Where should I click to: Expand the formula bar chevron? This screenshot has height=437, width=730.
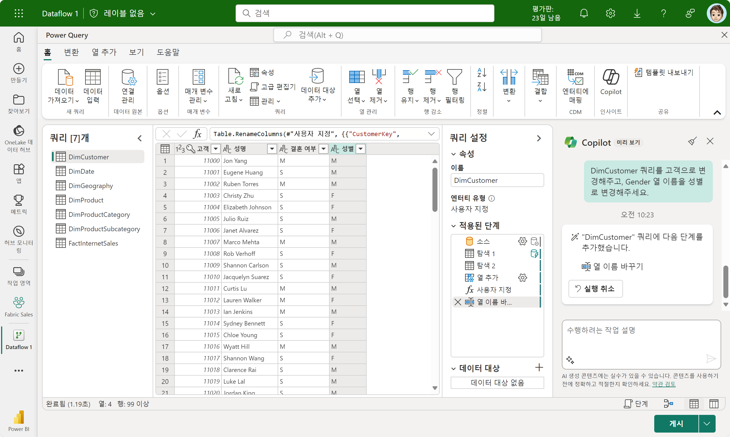(x=431, y=134)
